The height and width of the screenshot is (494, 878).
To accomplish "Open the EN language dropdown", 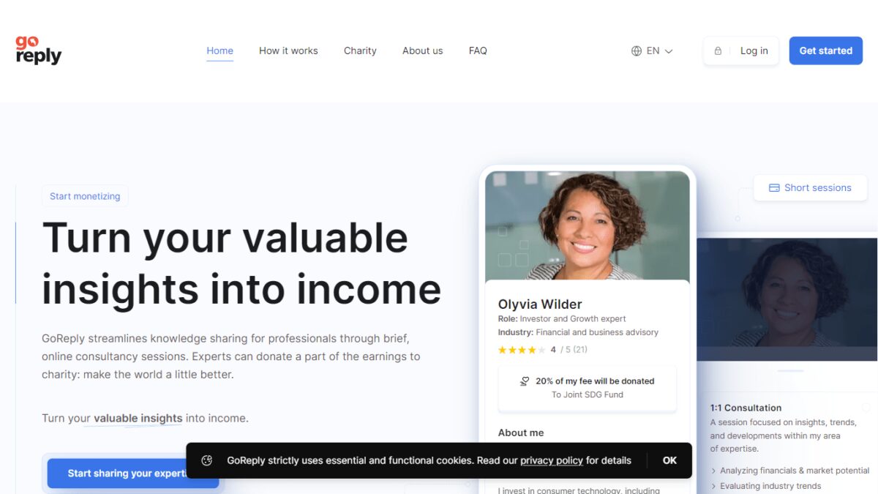I will pyautogui.click(x=652, y=51).
